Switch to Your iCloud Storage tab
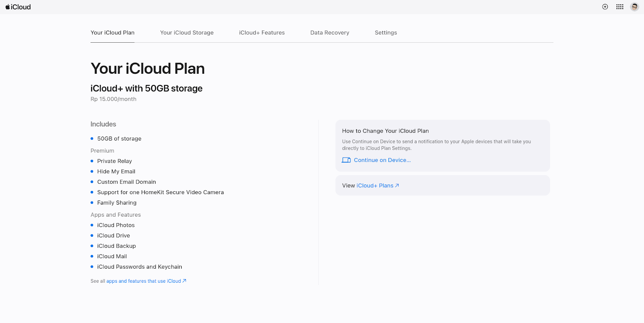Viewport: 644px width, 323px height. coord(187,33)
